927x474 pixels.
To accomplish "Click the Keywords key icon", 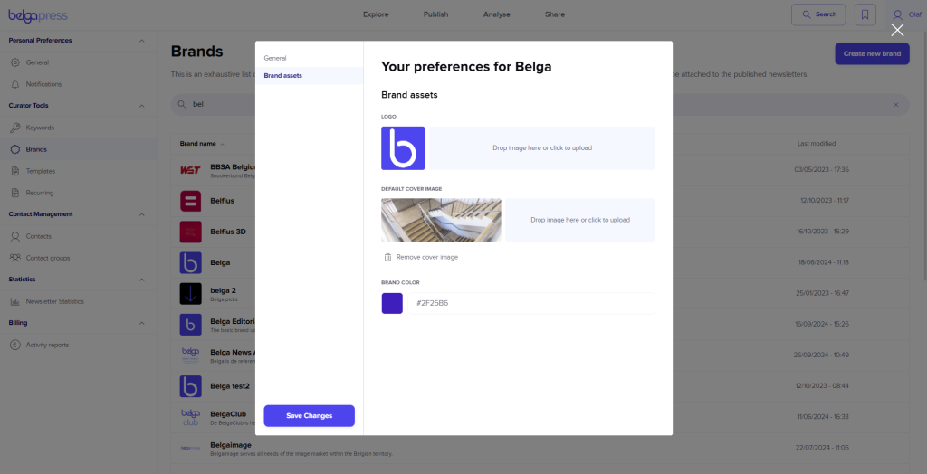I will 15,128.
